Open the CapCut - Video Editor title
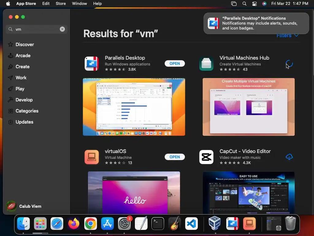 coord(245,151)
